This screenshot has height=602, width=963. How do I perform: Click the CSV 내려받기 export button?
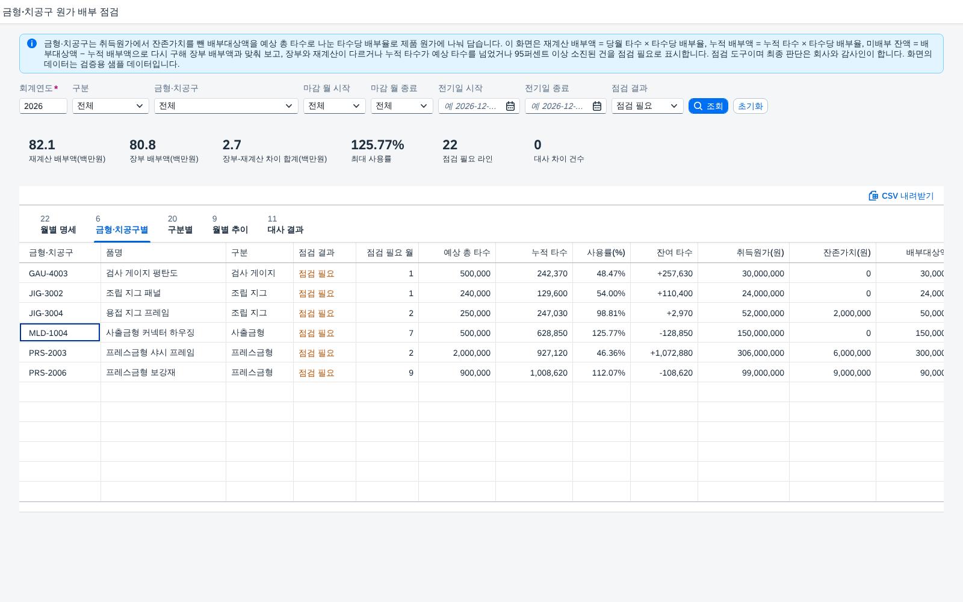[x=901, y=196]
